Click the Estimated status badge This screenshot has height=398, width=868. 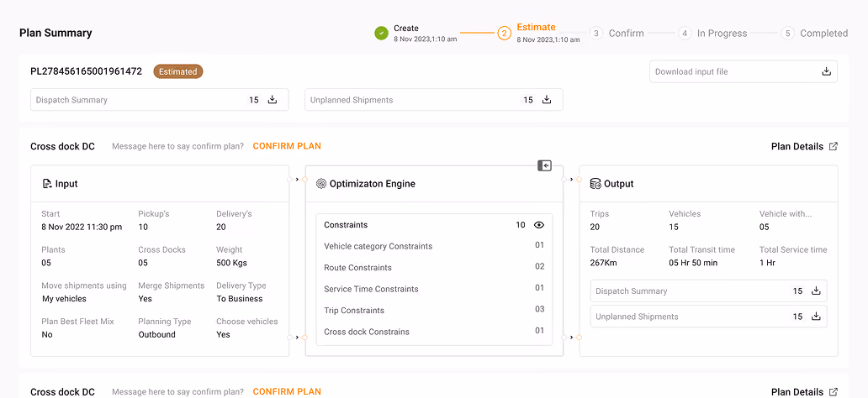178,71
